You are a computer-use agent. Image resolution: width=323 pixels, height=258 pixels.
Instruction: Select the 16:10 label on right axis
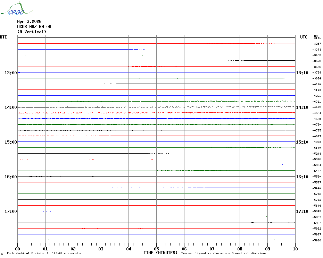(302, 177)
